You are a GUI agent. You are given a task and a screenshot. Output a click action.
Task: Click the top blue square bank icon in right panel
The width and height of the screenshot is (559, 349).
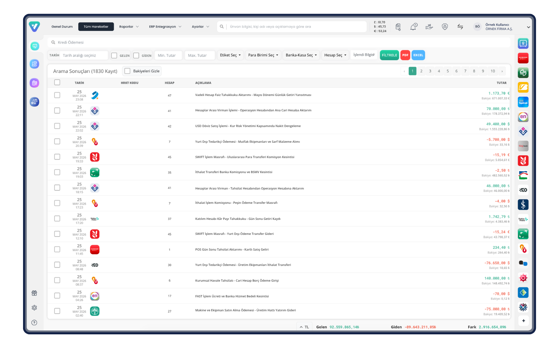pos(523,43)
